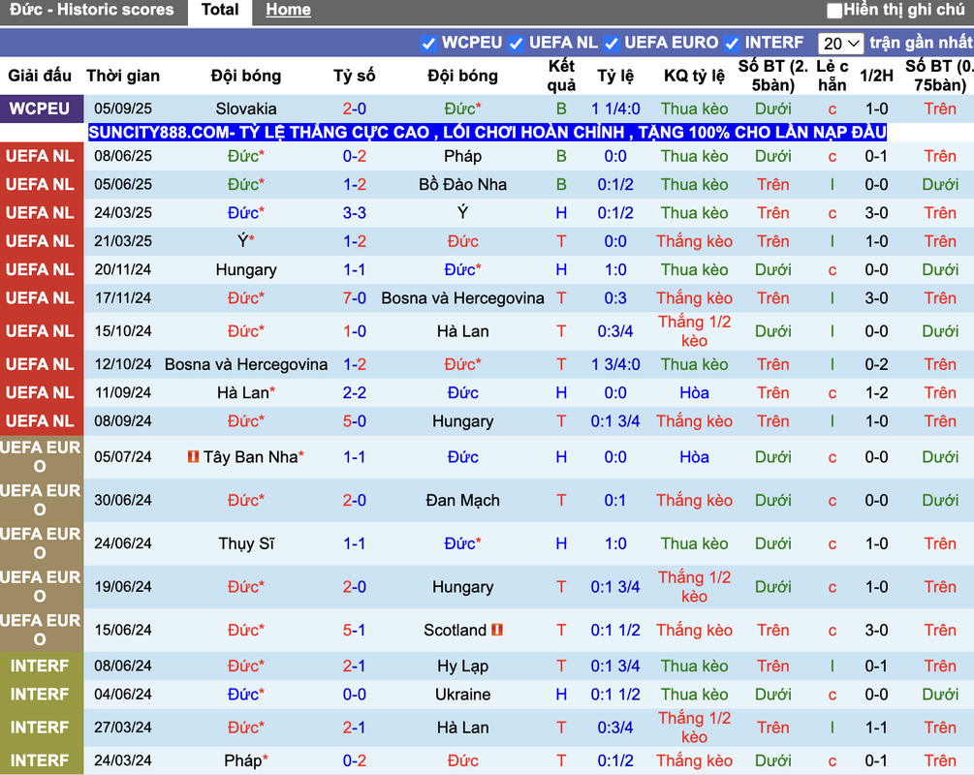Click the date 19/06/24
Viewport: 974px width, 775px height.
(123, 587)
